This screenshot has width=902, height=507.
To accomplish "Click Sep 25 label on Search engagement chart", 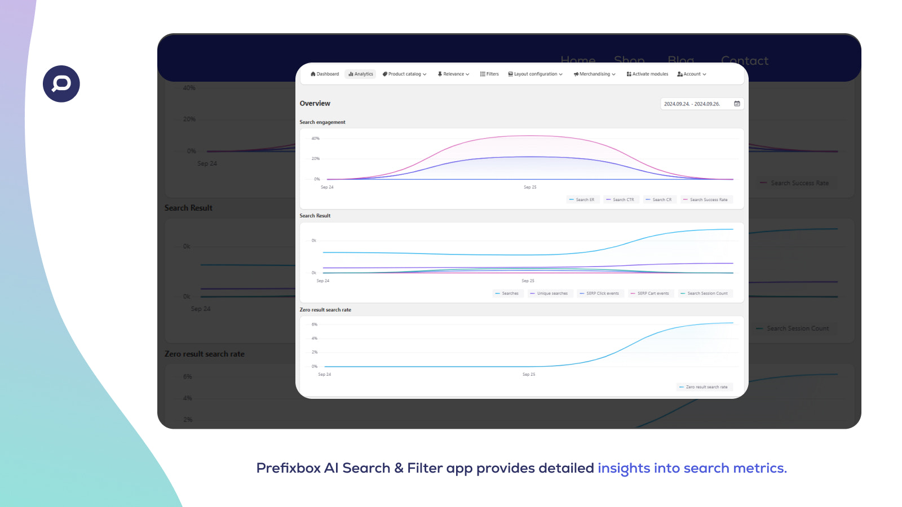I will click(x=530, y=187).
